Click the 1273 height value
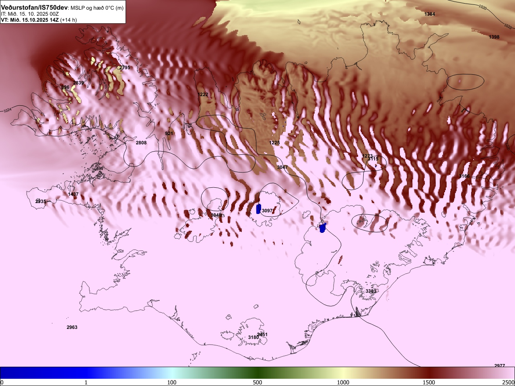Screen dimensions: 515x386 367,156
